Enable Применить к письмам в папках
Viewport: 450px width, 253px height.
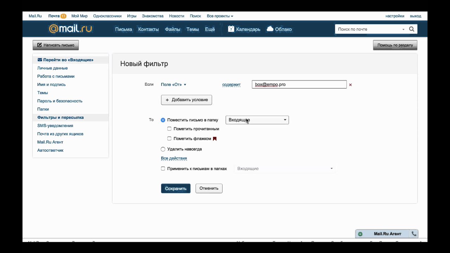[163, 168]
